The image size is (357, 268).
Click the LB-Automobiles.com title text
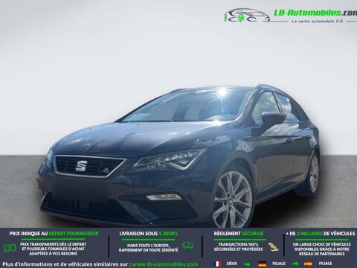pos(315,12)
